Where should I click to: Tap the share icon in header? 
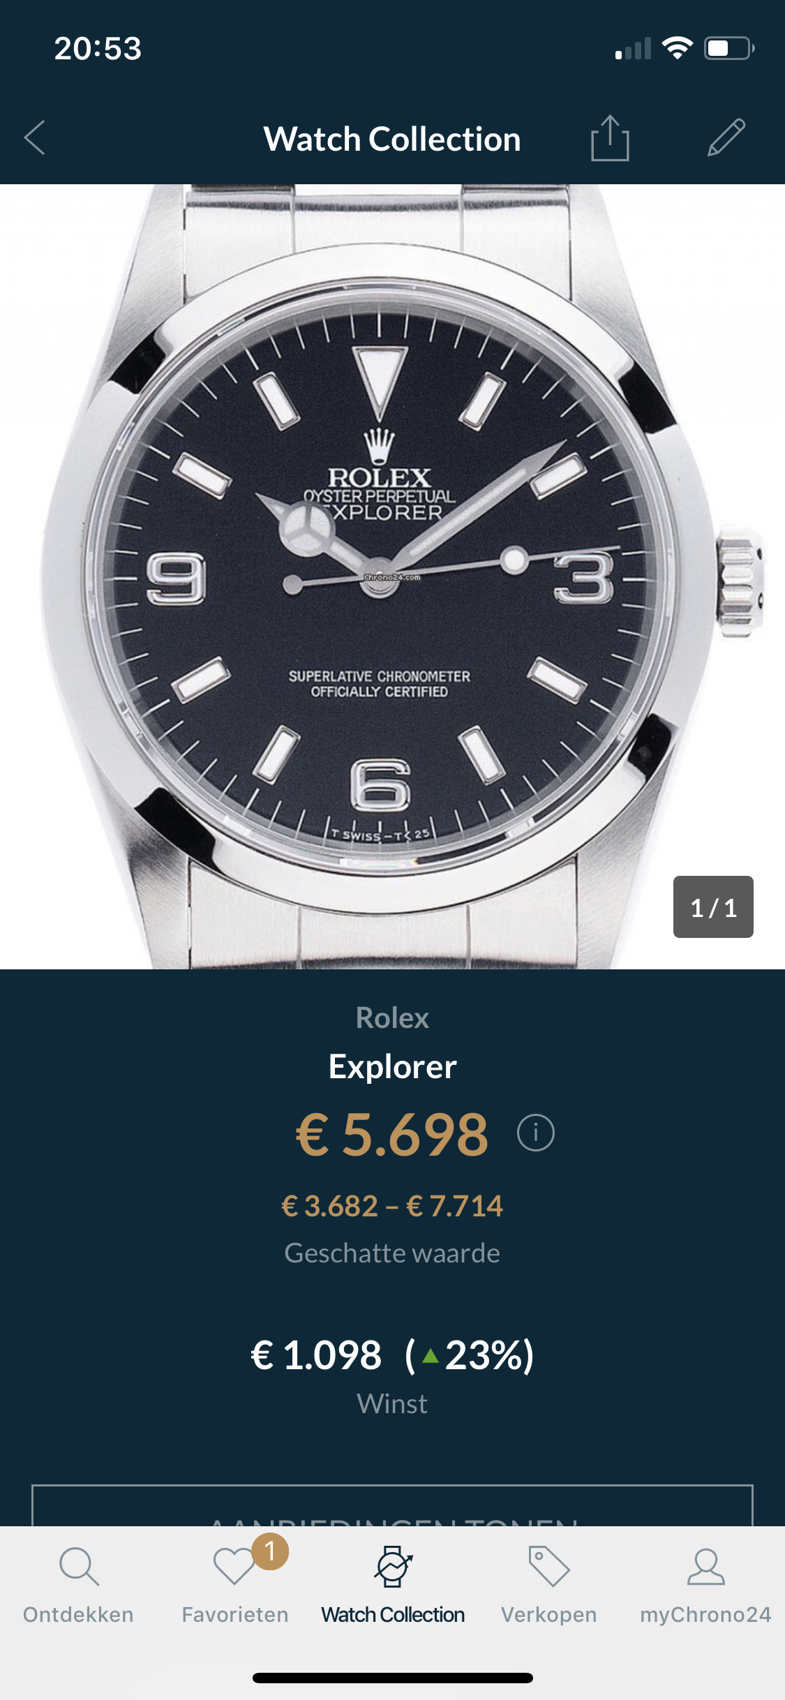point(610,138)
